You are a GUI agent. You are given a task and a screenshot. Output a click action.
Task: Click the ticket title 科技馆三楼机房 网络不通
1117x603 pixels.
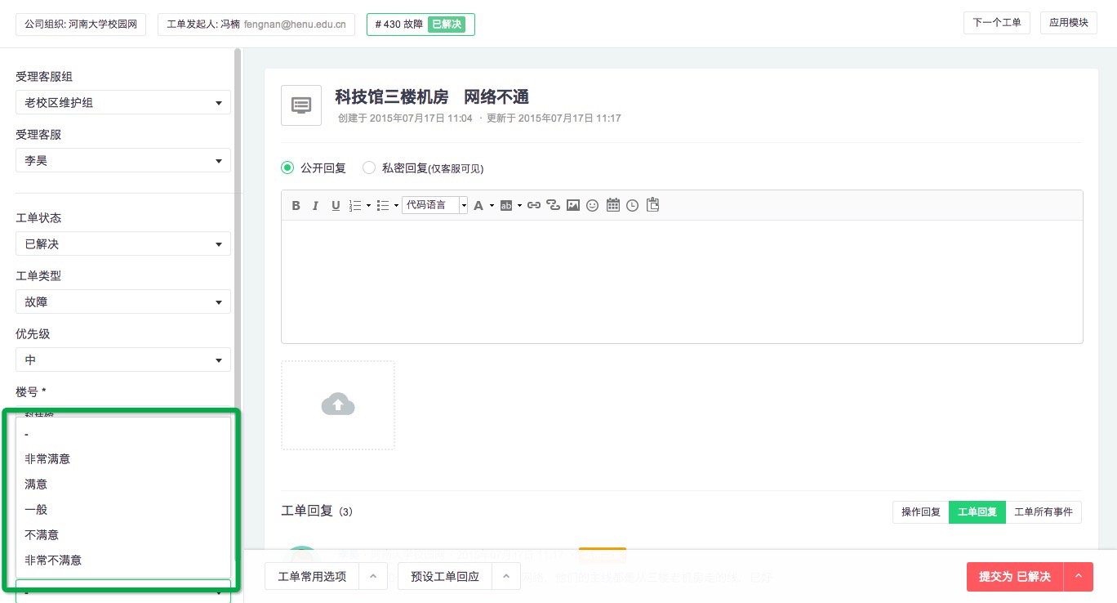pyautogui.click(x=432, y=97)
